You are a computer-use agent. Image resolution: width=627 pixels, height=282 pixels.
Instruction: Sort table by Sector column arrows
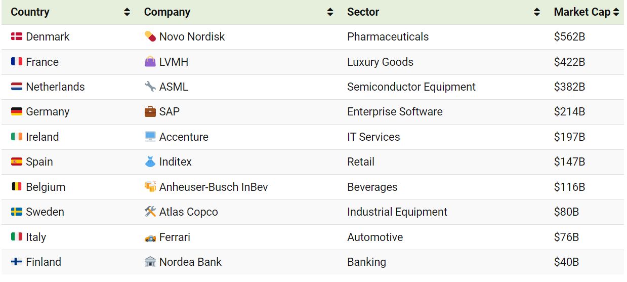[x=537, y=12]
